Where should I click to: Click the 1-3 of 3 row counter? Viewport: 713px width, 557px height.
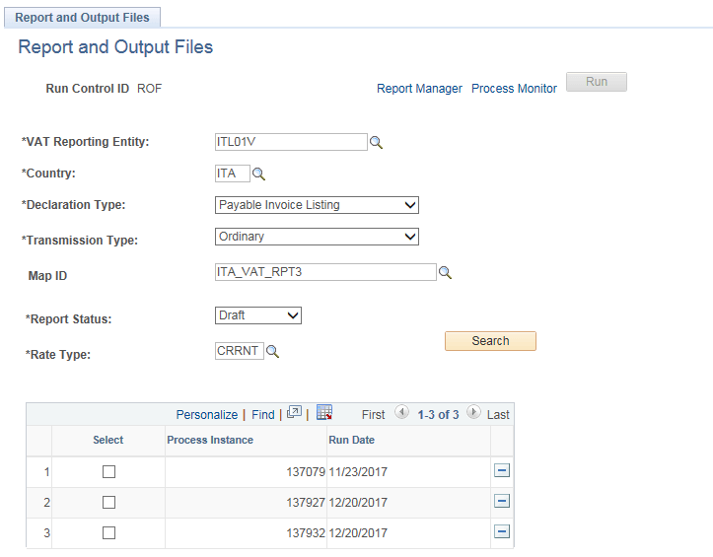[438, 415]
